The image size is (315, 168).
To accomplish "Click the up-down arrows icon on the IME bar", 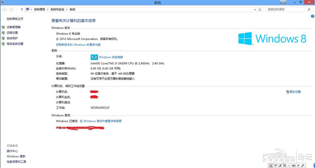I will pyautogui.click(x=298, y=165).
